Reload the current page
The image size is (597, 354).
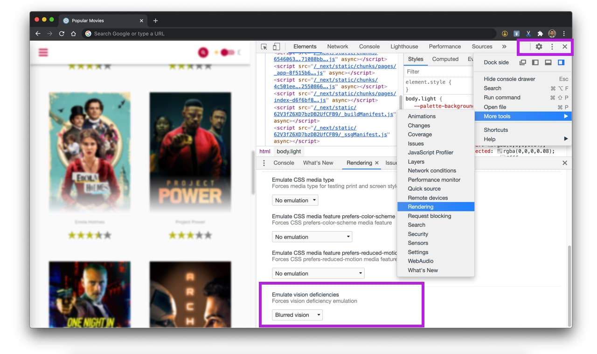coord(62,34)
